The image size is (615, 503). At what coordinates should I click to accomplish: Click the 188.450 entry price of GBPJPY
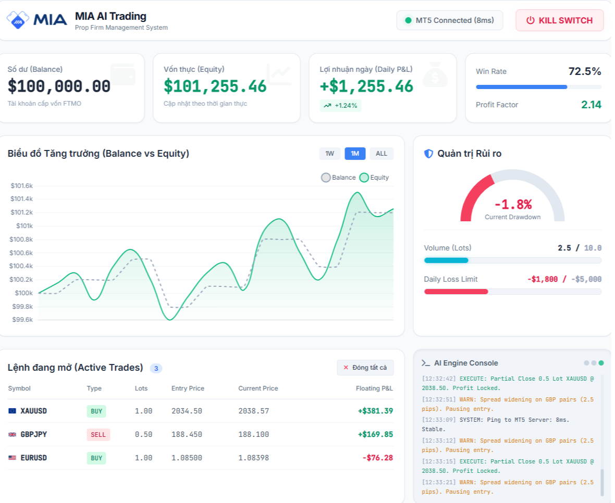[187, 434]
